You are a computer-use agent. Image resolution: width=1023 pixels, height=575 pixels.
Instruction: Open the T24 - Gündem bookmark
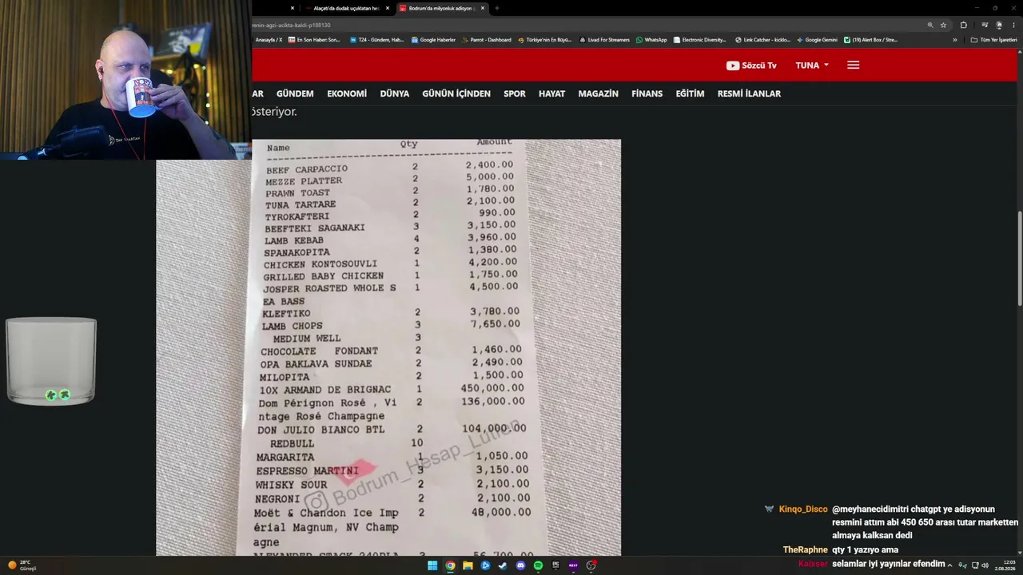pos(376,40)
